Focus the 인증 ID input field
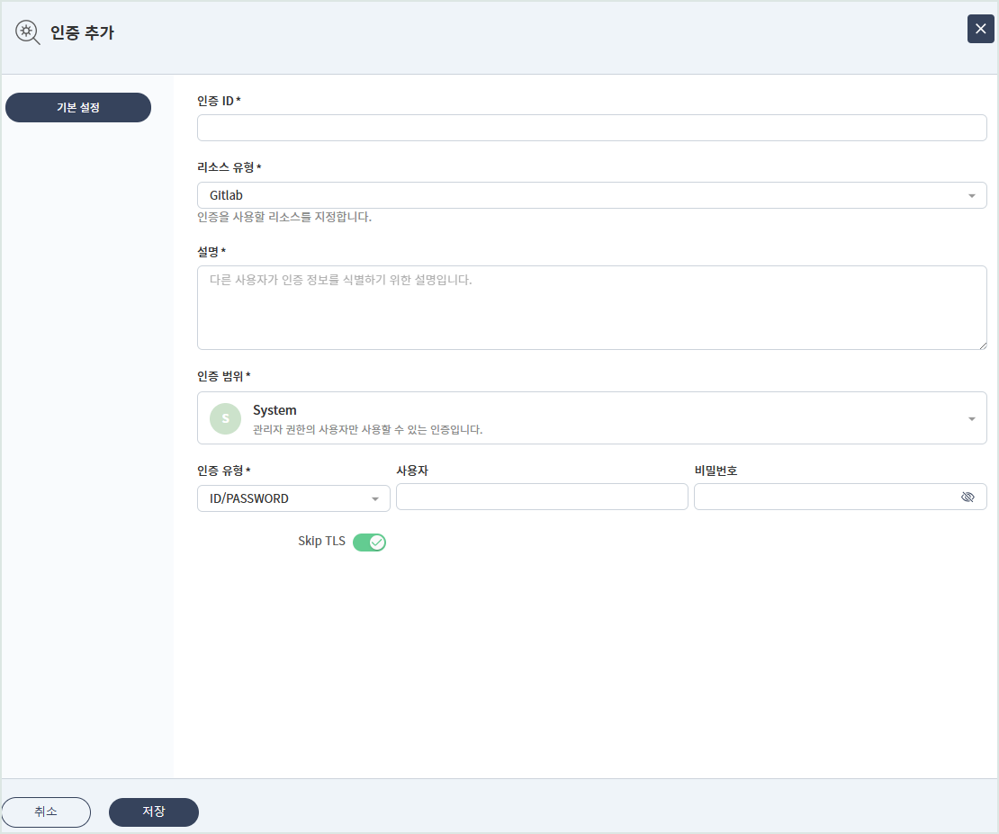Screen dimensions: 999x834 592,128
